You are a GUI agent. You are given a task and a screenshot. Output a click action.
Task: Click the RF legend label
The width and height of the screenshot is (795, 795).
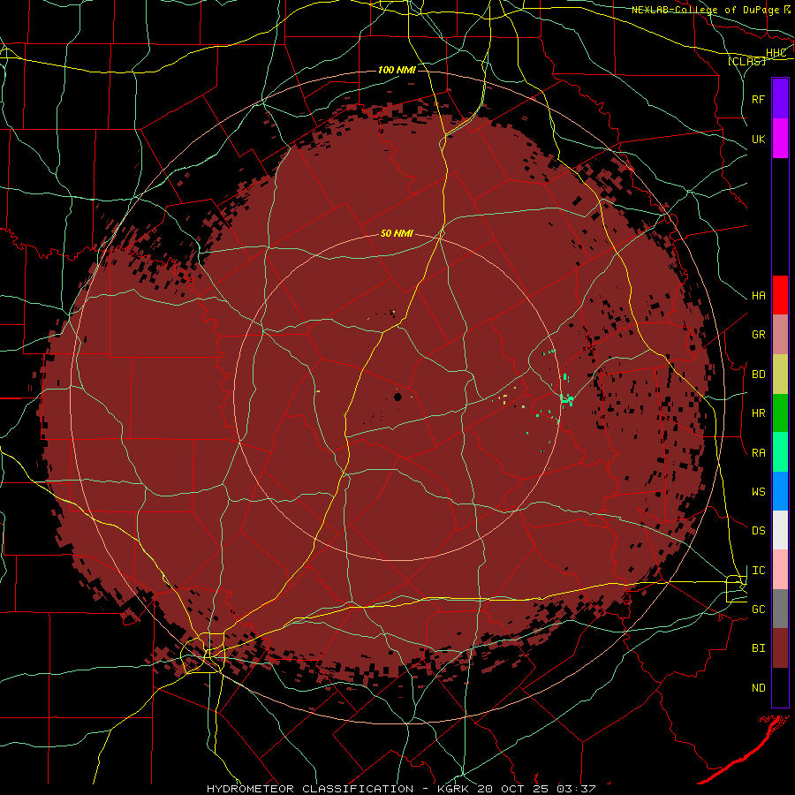tap(758, 99)
